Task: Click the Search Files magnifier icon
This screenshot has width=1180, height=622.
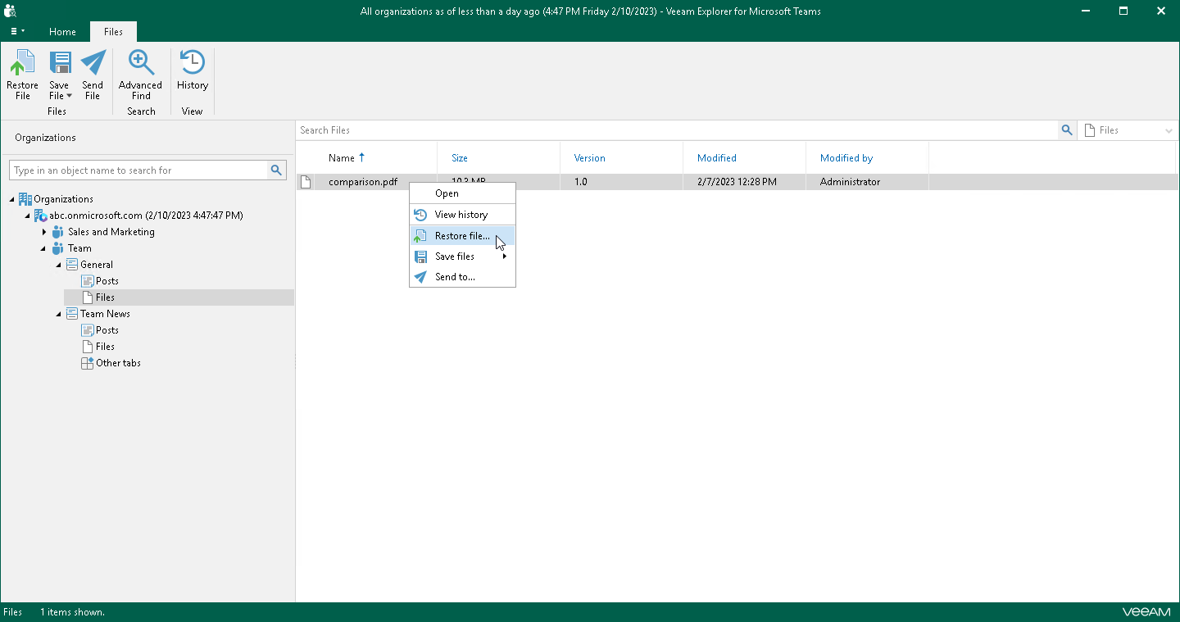Action: (x=1067, y=130)
